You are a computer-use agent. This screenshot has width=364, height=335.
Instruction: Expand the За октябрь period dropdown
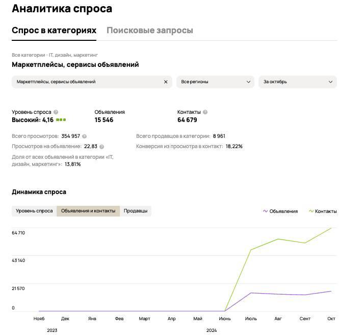click(x=298, y=82)
